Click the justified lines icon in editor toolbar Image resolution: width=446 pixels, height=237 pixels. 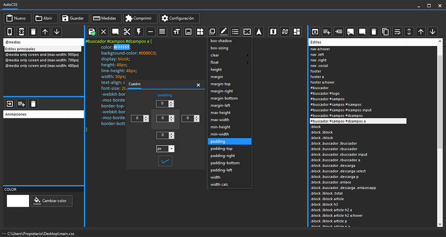click(162, 32)
